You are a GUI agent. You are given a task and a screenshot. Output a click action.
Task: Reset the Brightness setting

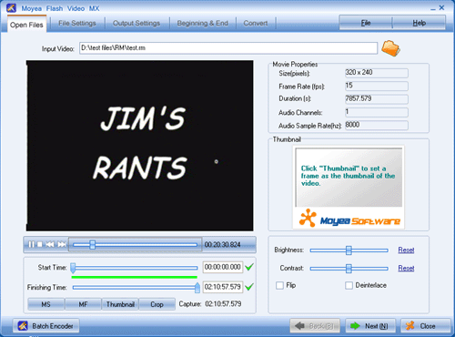[x=406, y=250]
